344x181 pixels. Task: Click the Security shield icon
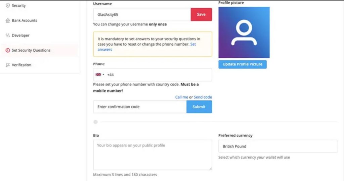pos(8,6)
